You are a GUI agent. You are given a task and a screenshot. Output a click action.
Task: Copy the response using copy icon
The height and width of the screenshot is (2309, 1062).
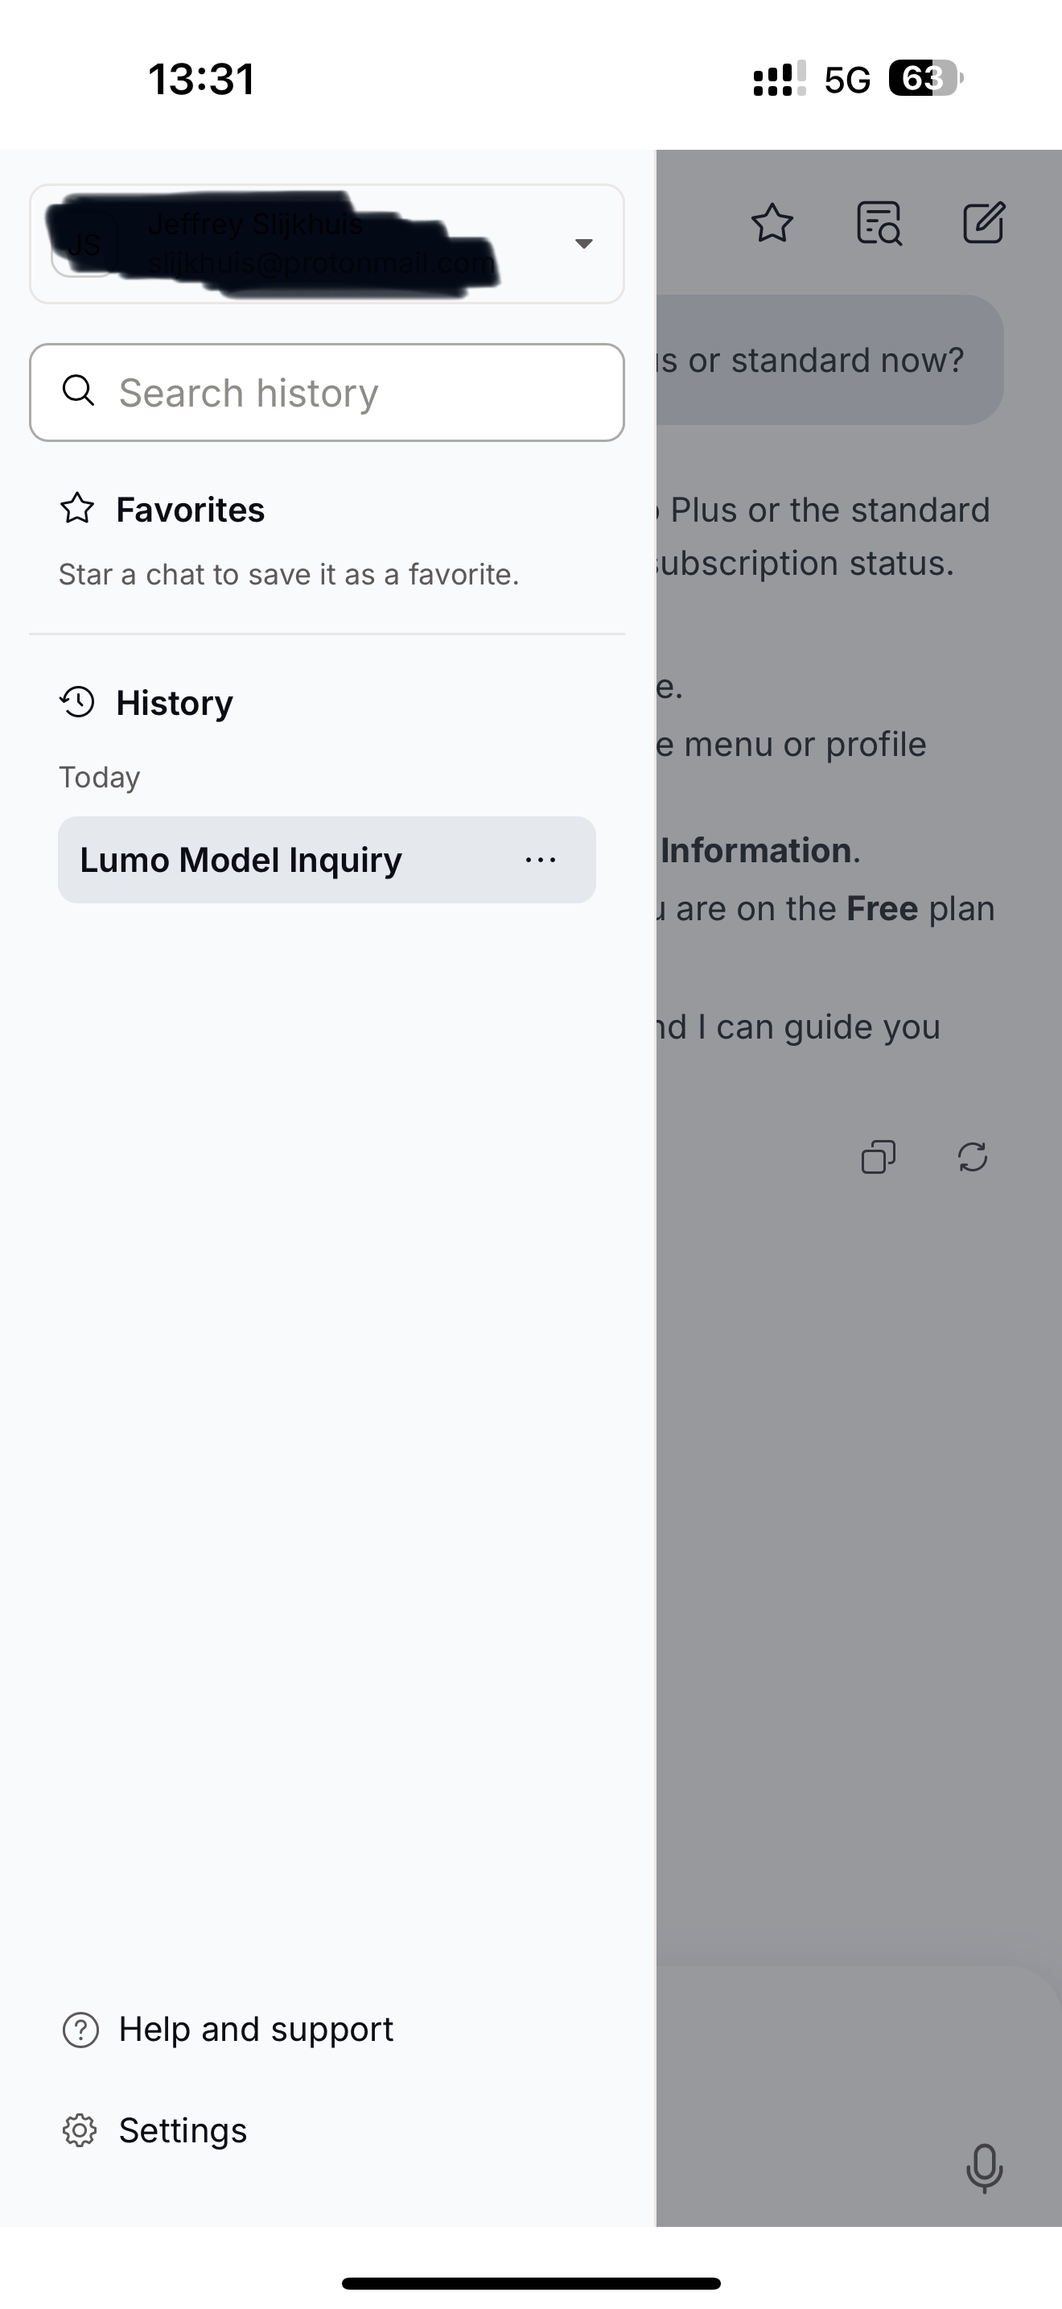878,1157
